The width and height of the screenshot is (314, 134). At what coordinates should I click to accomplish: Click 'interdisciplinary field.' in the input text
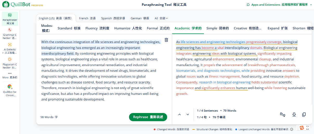click(x=58, y=53)
